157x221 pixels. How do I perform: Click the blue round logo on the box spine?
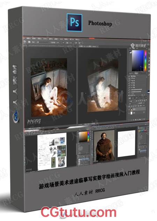(x=16, y=116)
